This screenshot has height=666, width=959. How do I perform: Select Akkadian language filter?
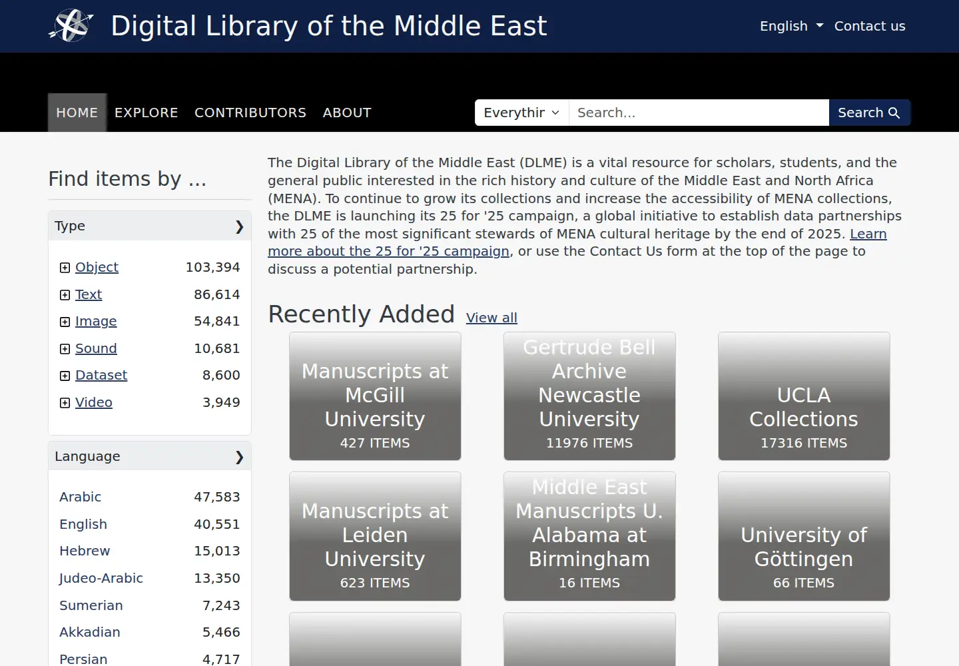click(x=90, y=632)
